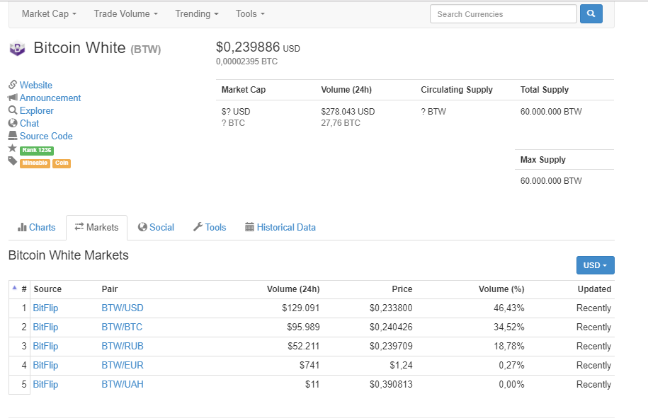Click the orange Coin tag badge
The height and width of the screenshot is (418, 648).
click(x=62, y=163)
